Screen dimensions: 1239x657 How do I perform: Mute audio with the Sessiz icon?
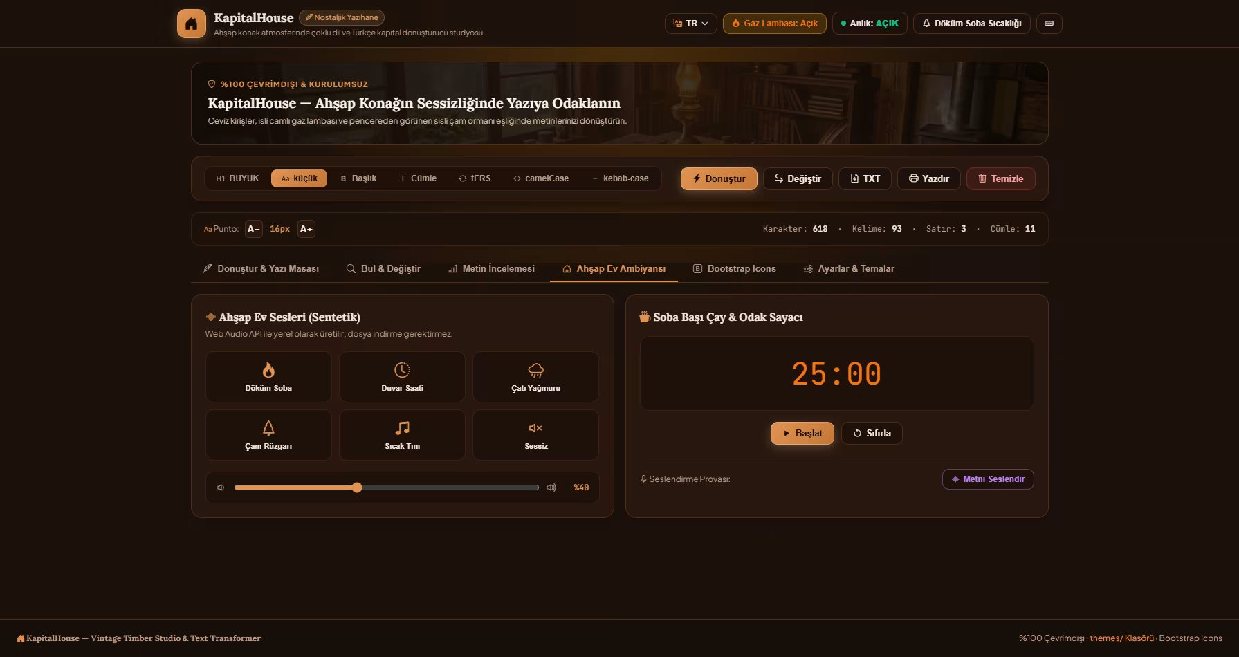535,435
